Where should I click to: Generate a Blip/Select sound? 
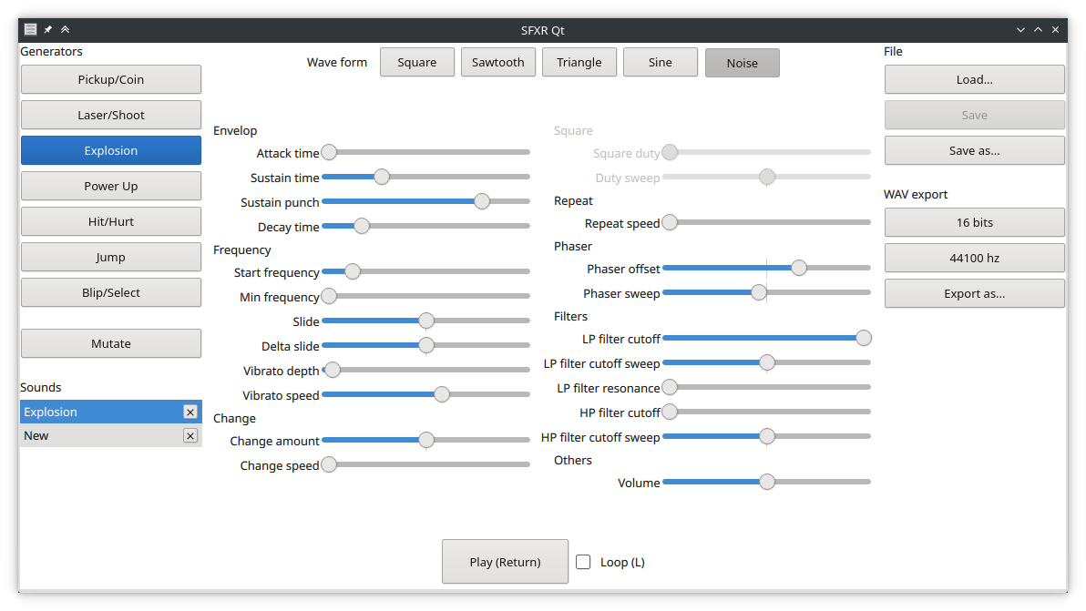[111, 292]
